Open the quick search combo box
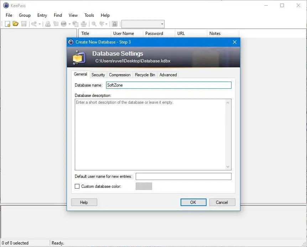This screenshot has height=247, width=307. click(143, 24)
